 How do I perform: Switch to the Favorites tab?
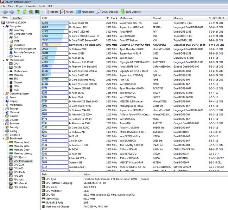(16, 18)
